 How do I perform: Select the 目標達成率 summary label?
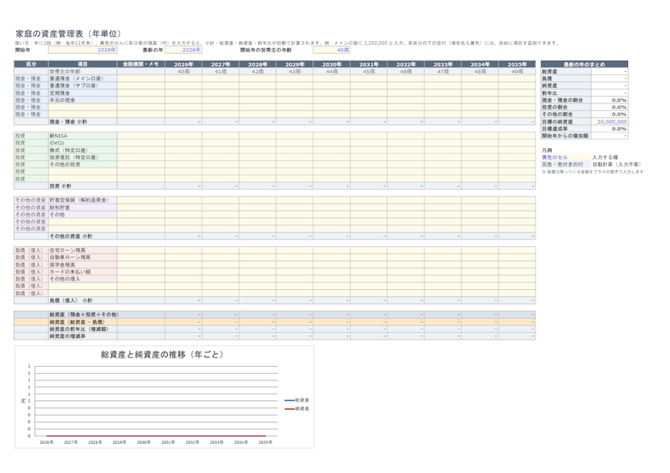click(566, 128)
